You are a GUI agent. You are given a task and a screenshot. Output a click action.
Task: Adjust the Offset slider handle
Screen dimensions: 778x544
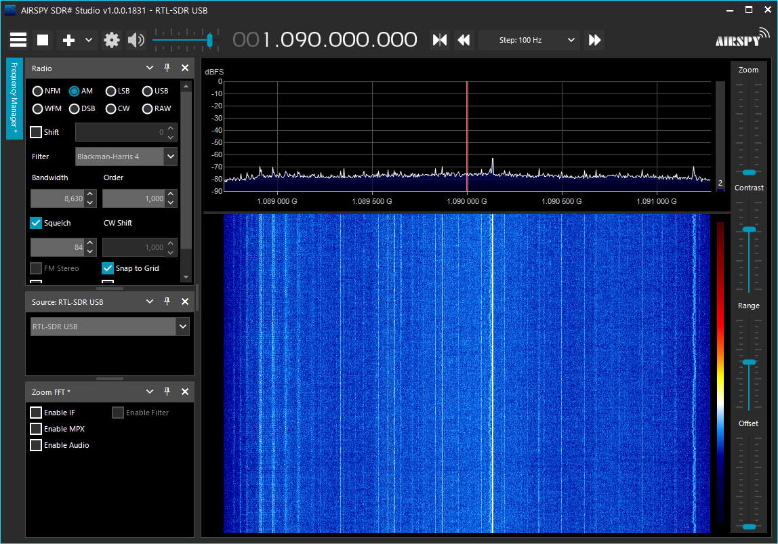[x=749, y=526]
